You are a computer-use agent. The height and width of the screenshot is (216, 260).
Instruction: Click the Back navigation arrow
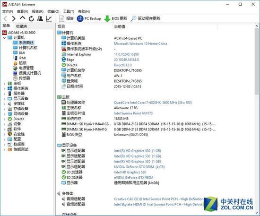5,18
